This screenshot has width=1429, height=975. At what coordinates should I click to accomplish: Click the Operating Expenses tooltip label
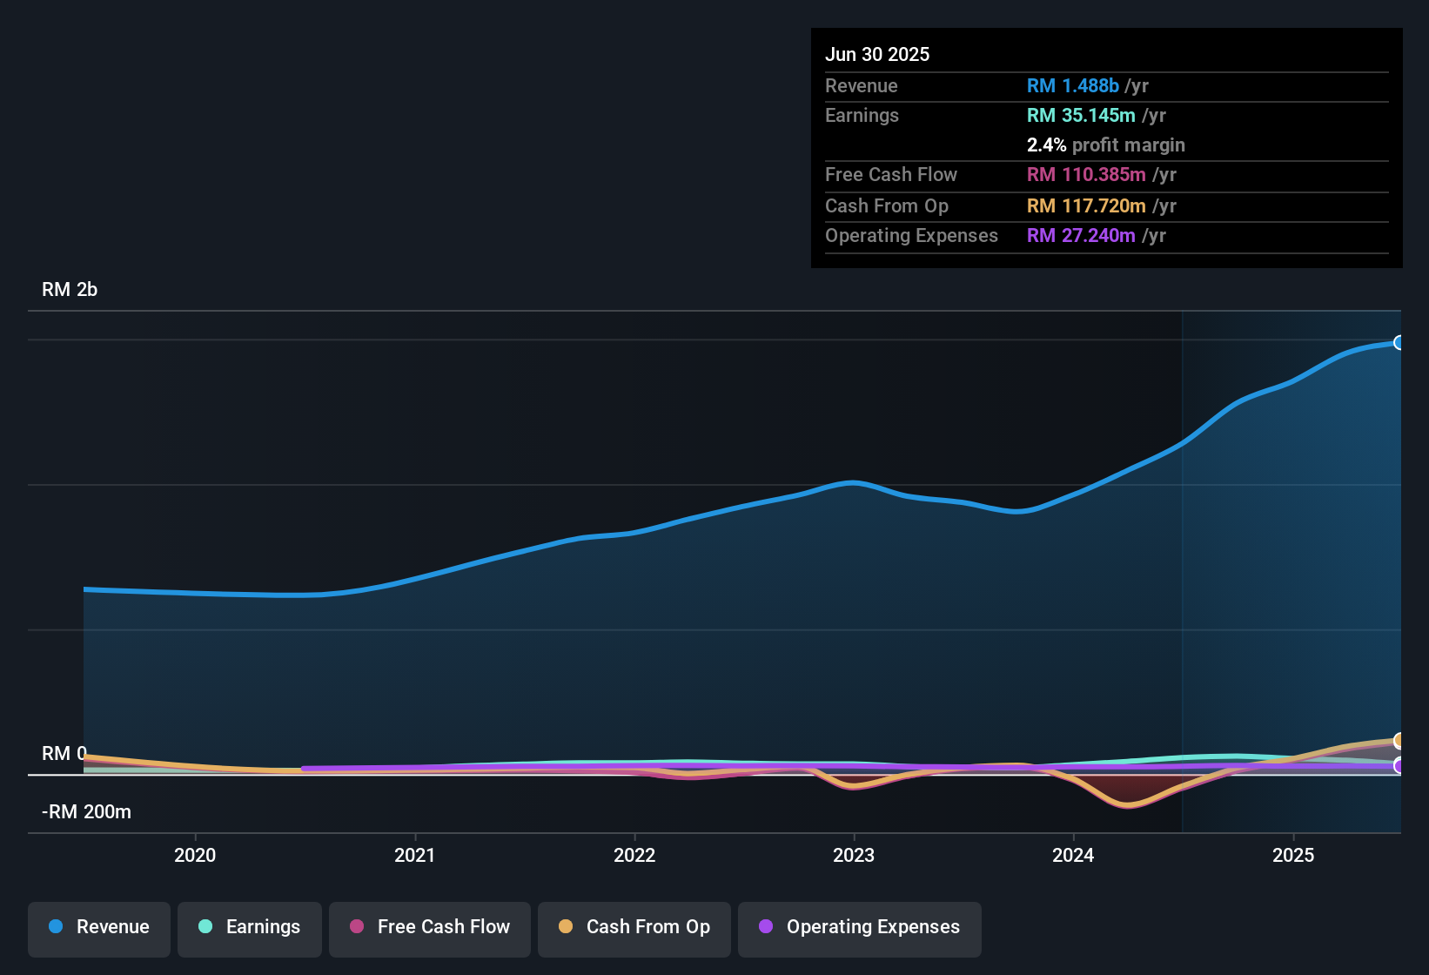(911, 235)
